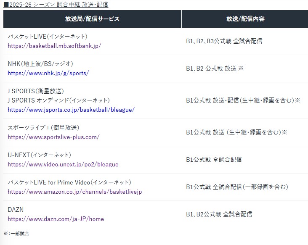Click 'J SPORTS オンデマンド(インターネット)' text
This screenshot has width=308, height=245.
click(59, 100)
